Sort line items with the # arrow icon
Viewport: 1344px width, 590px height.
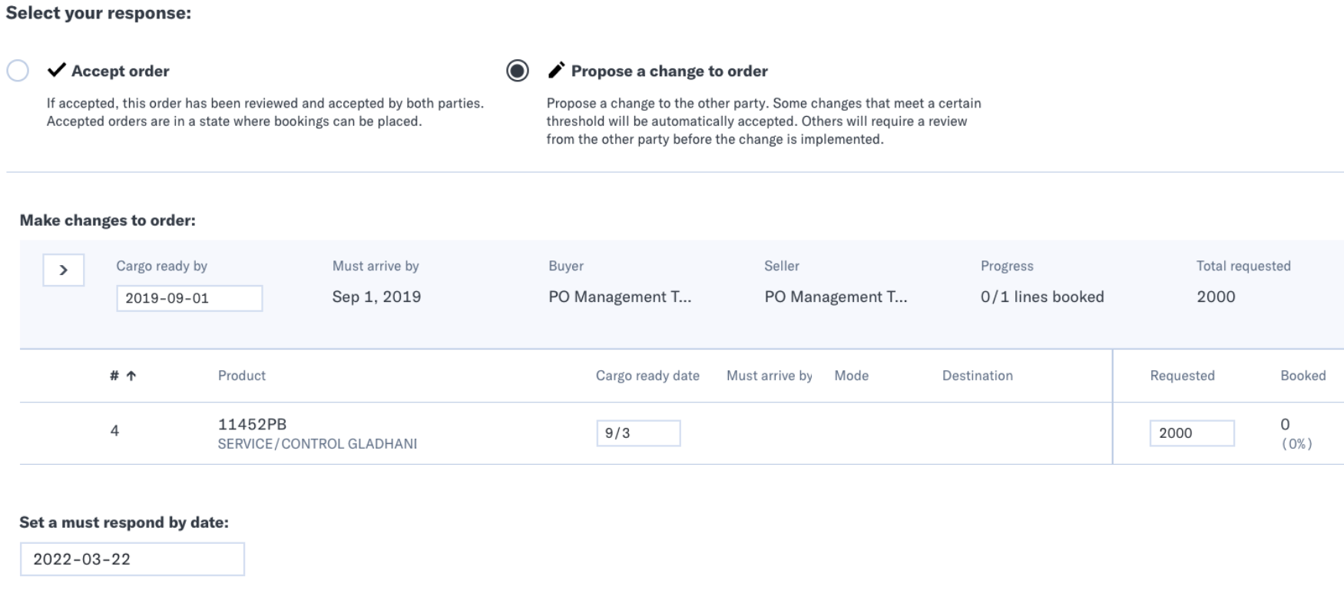pyautogui.click(x=131, y=376)
